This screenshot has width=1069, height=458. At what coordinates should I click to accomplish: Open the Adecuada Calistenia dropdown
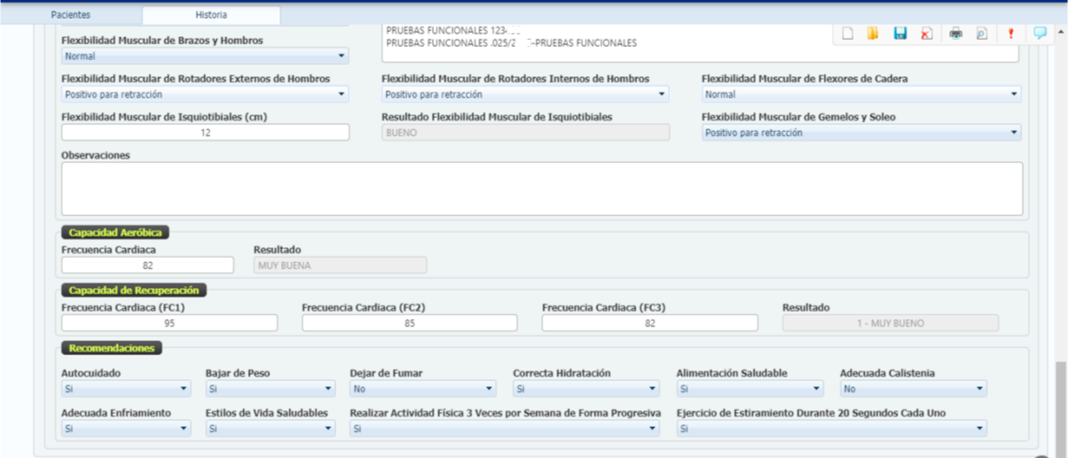(x=913, y=389)
